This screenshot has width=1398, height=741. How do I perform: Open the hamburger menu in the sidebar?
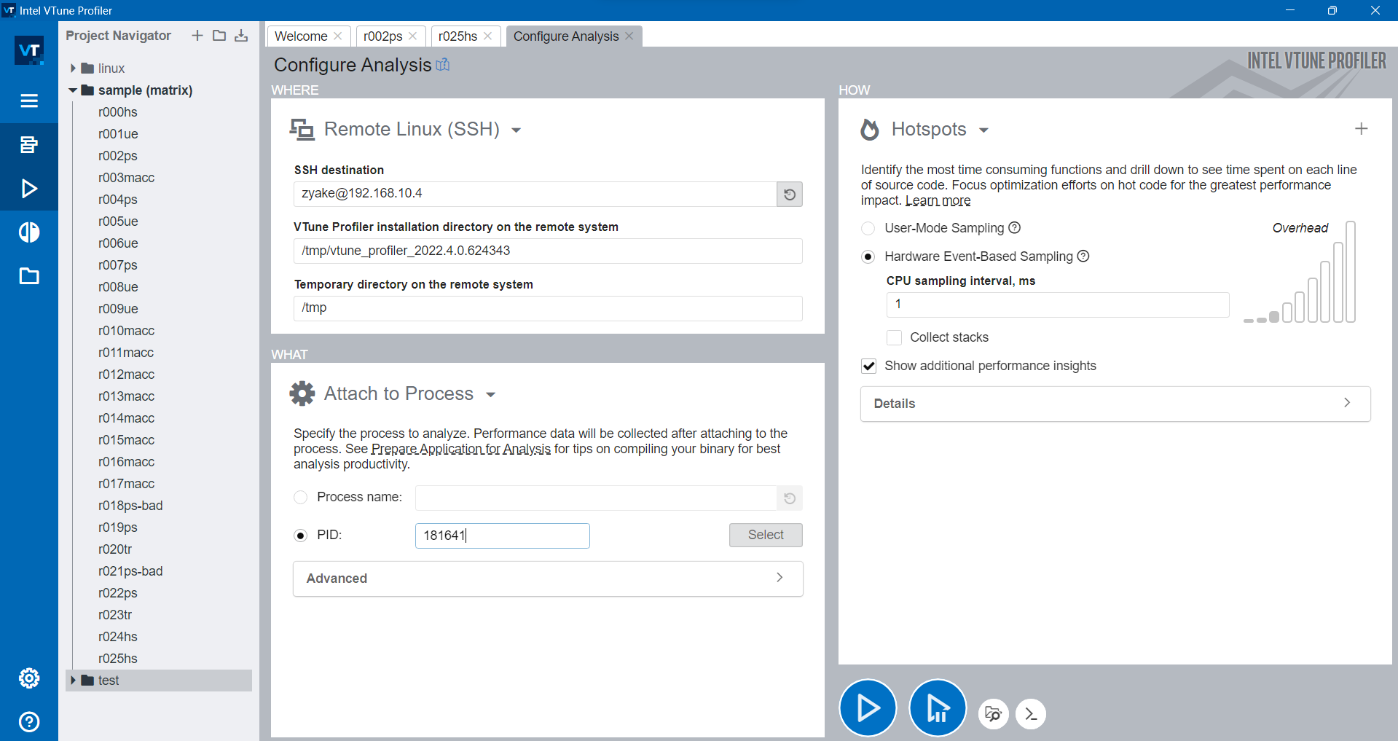(x=29, y=101)
